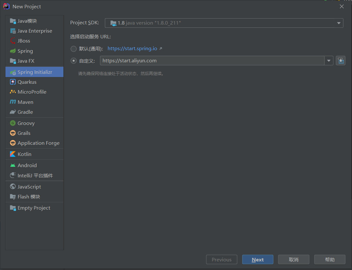
Task: Choose Java Enterprise project type
Action: (x=34, y=31)
